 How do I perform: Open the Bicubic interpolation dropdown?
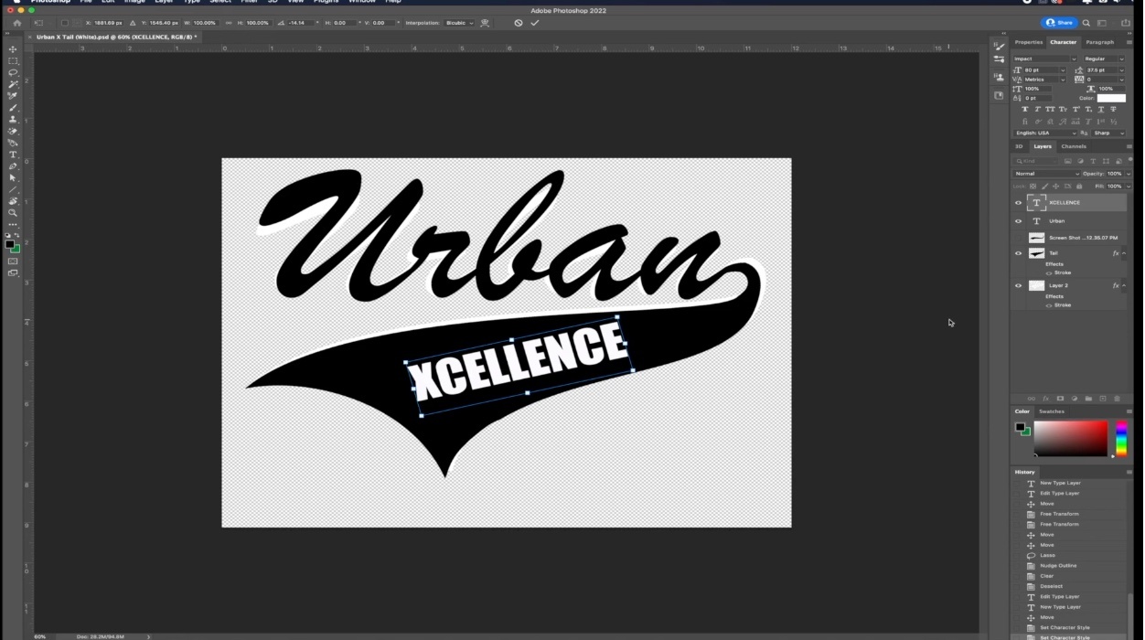pyautogui.click(x=460, y=23)
